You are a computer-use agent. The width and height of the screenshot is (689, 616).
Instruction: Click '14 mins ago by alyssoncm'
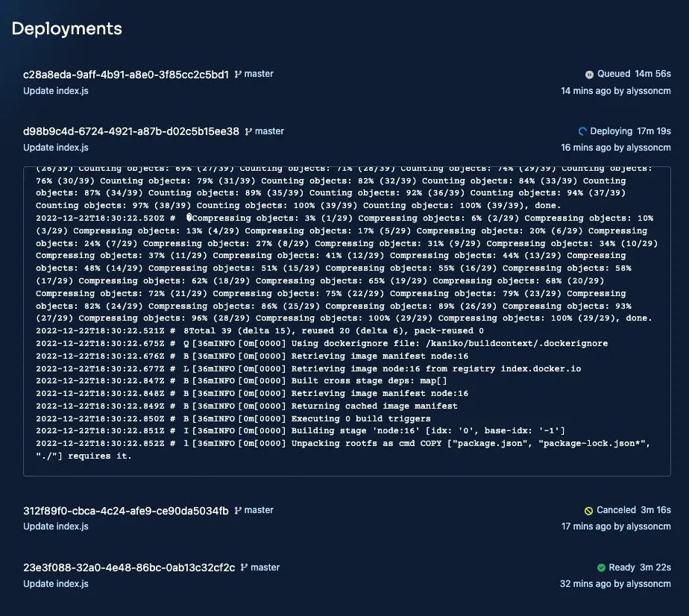616,91
